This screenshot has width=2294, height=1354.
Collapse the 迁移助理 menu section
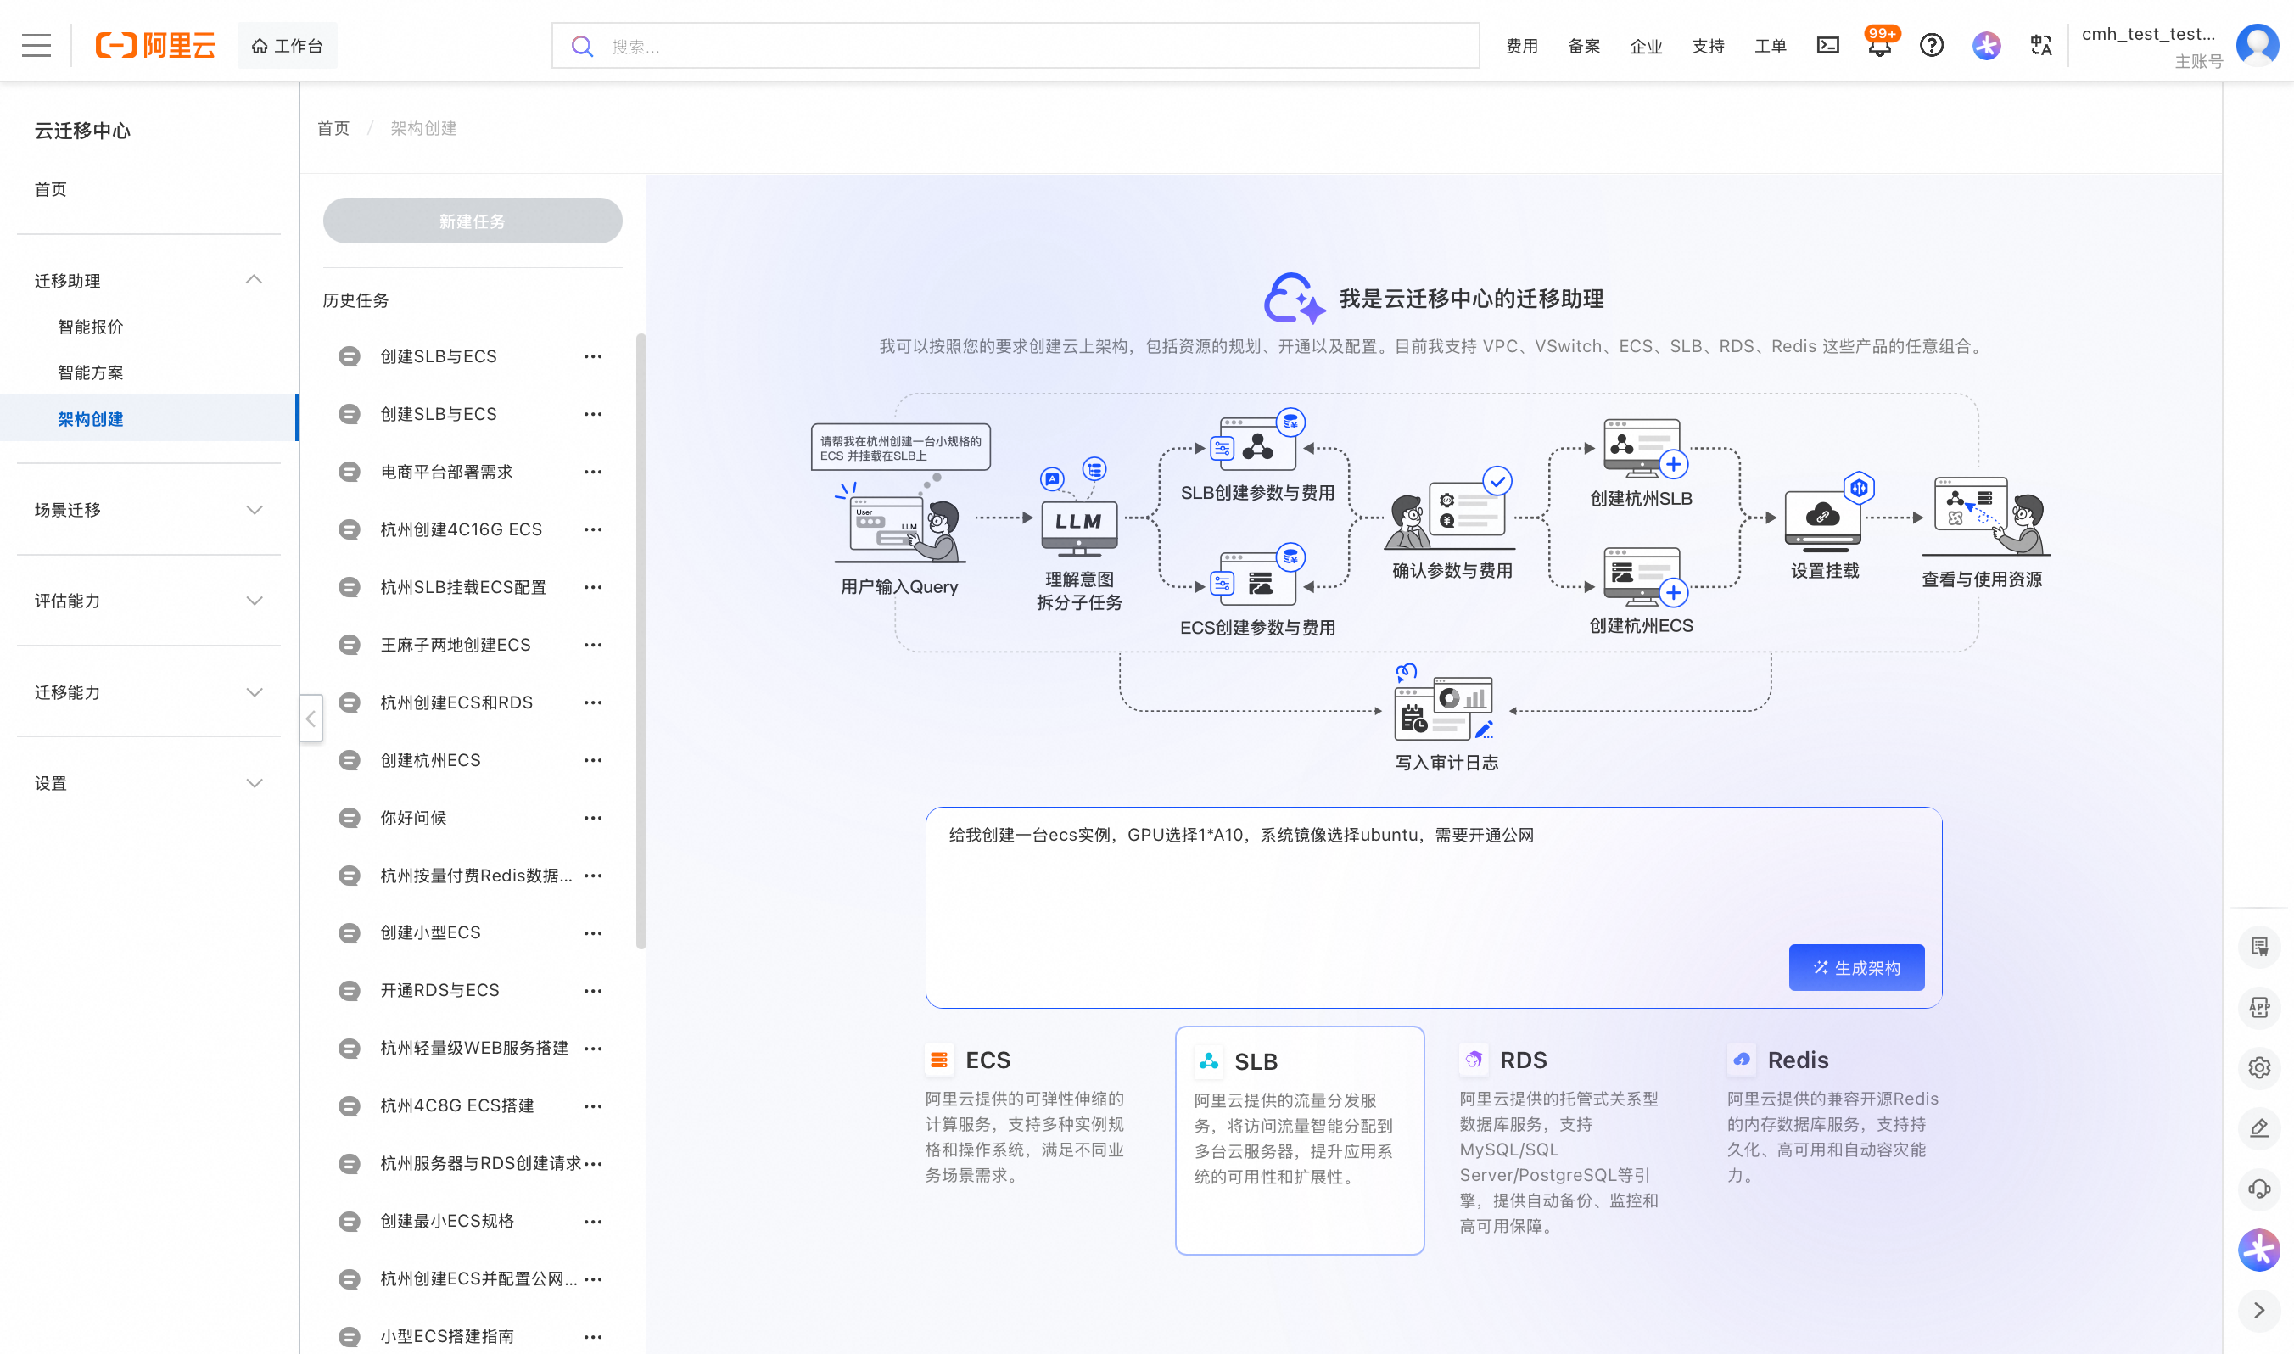254,280
